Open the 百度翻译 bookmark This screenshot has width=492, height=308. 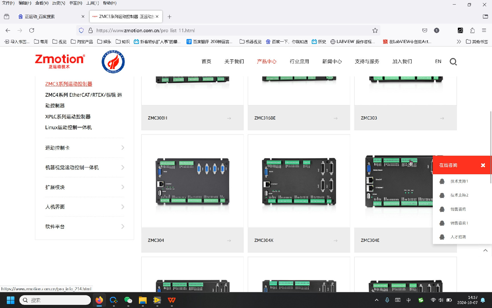click(209, 42)
